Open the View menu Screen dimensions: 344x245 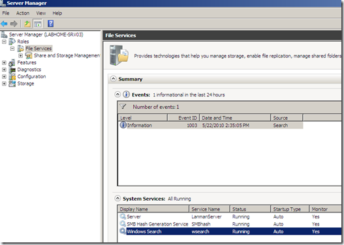click(x=41, y=13)
